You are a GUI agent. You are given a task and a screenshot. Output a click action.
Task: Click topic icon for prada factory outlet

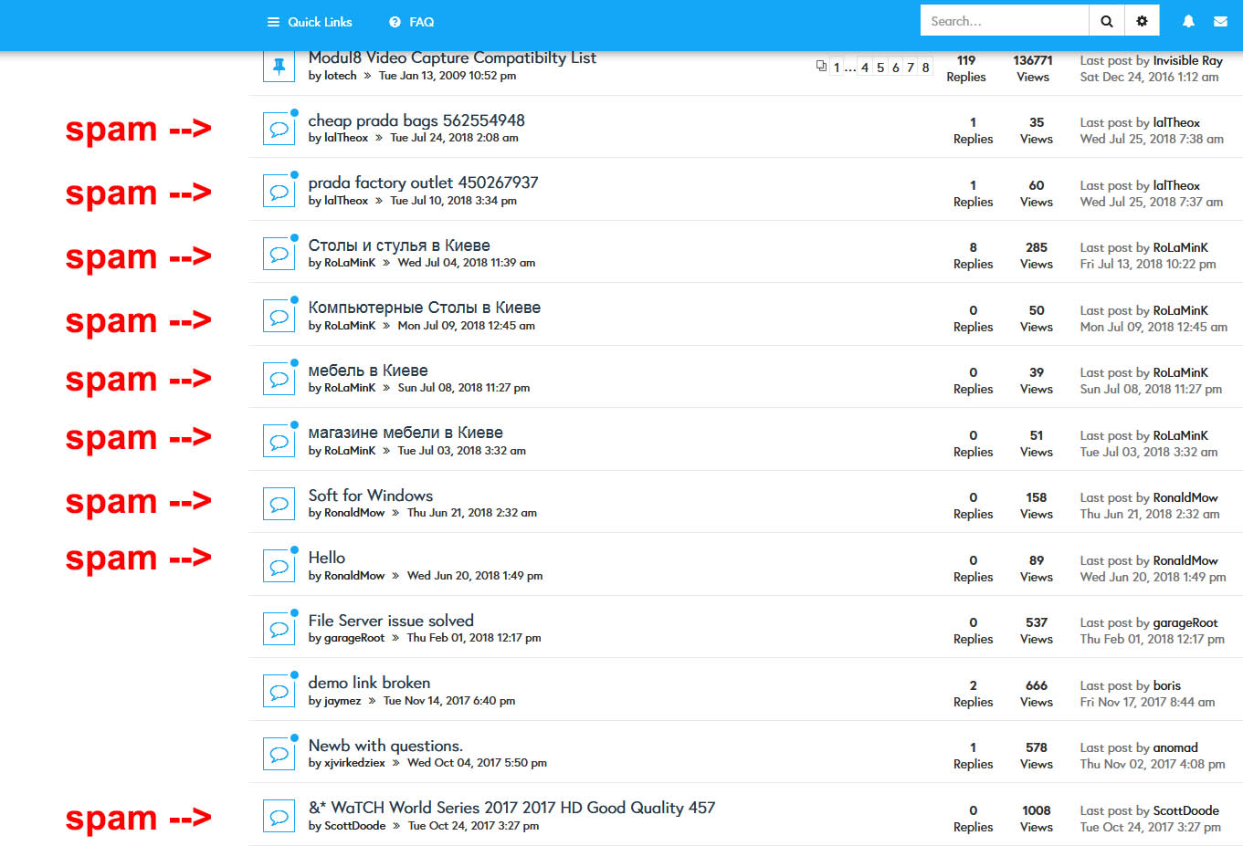279,191
